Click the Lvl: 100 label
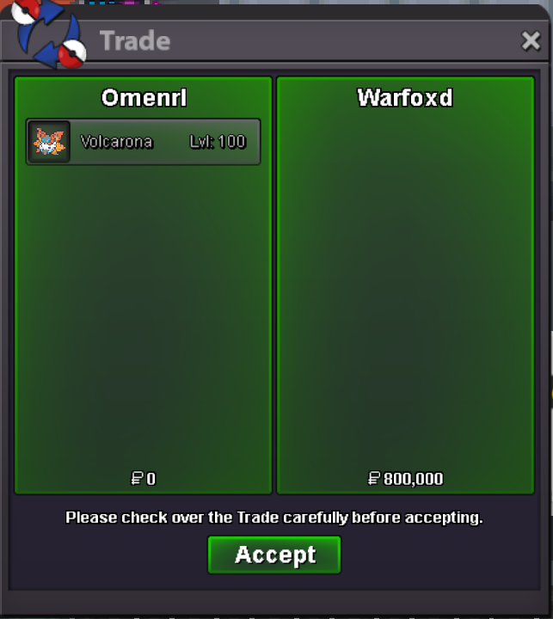 click(x=218, y=142)
